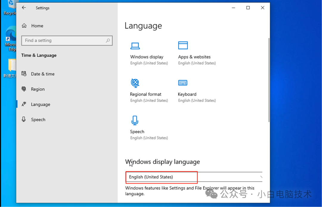Viewport: 322px width, 207px height.
Task: Click the Settings page vertical scrollbar
Action: coord(269,80)
